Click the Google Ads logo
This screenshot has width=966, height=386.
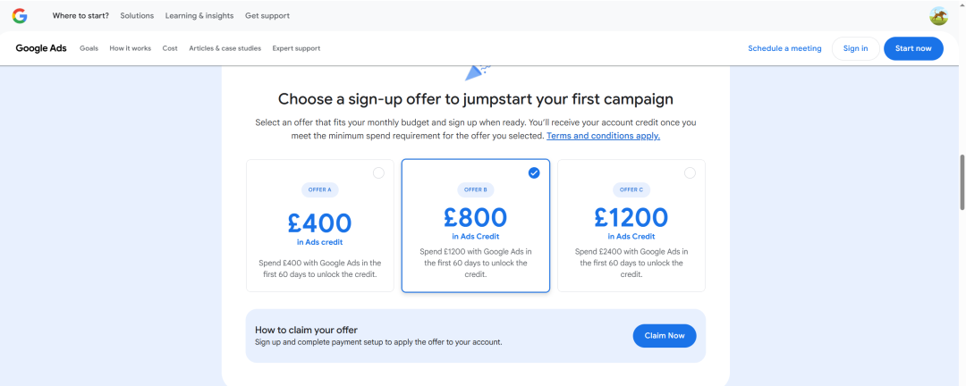[41, 48]
